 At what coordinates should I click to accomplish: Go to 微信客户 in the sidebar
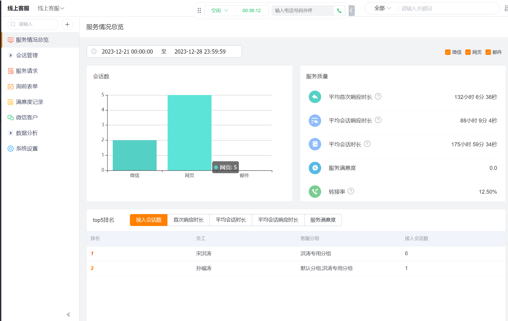coord(40,118)
